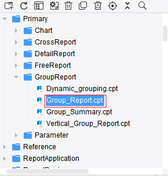This screenshot has height=176, width=168.
Task: Click the CrossReport folder icon
Action: [x=28, y=42]
